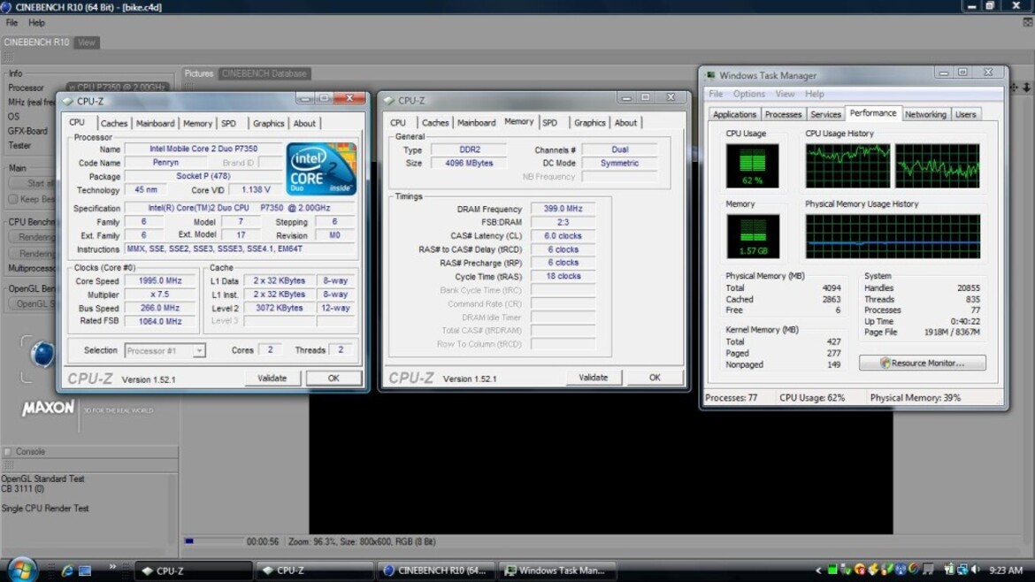Show hidden system tray icons arrow
Image resolution: width=1035 pixels, height=582 pixels.
[x=818, y=571]
